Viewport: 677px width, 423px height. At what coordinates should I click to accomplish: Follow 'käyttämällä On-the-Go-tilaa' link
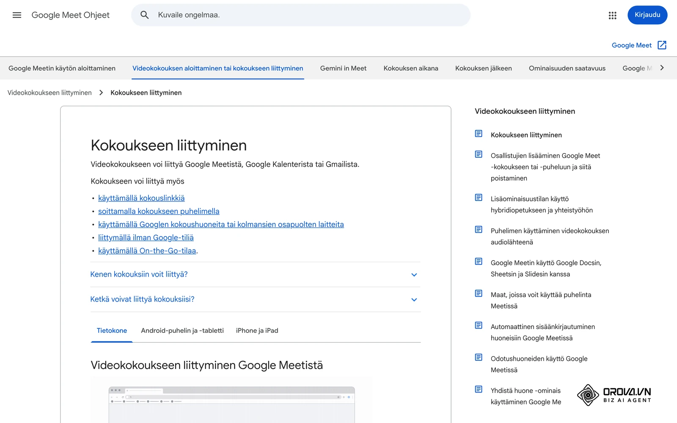(147, 251)
